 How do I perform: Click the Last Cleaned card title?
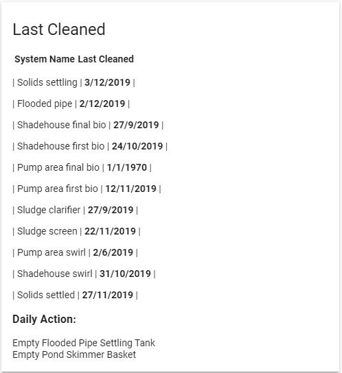[x=59, y=29]
